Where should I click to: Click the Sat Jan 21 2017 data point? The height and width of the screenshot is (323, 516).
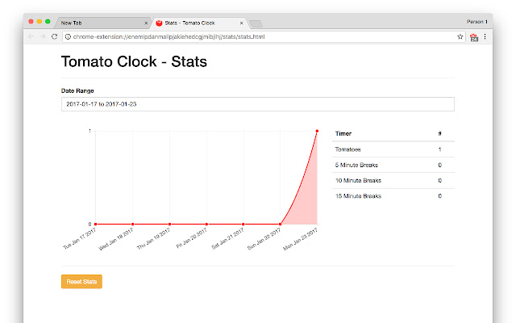click(243, 224)
